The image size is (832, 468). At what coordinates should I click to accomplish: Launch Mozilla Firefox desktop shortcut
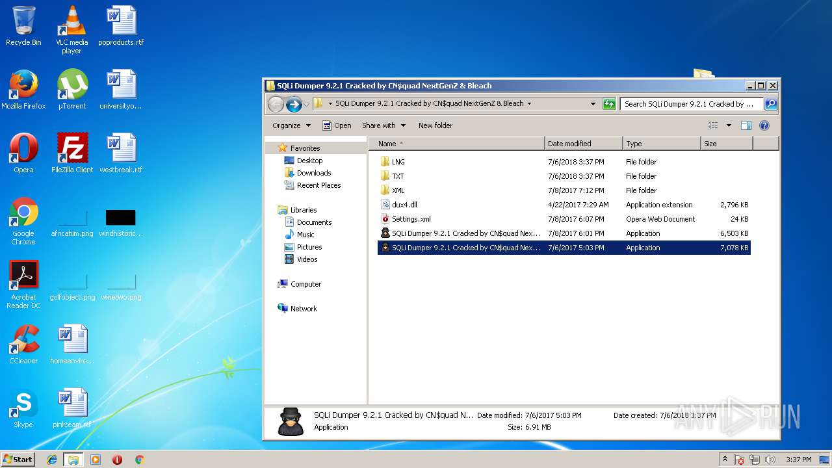(x=23, y=90)
